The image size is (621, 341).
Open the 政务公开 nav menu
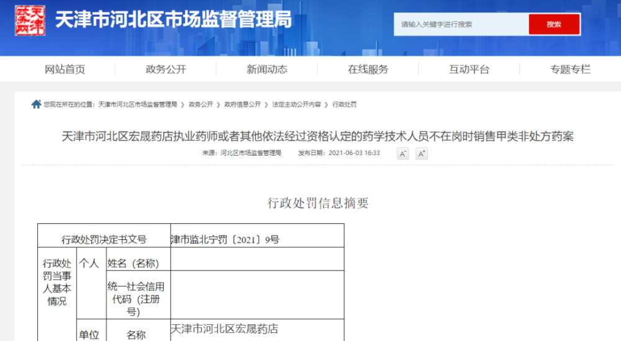166,69
